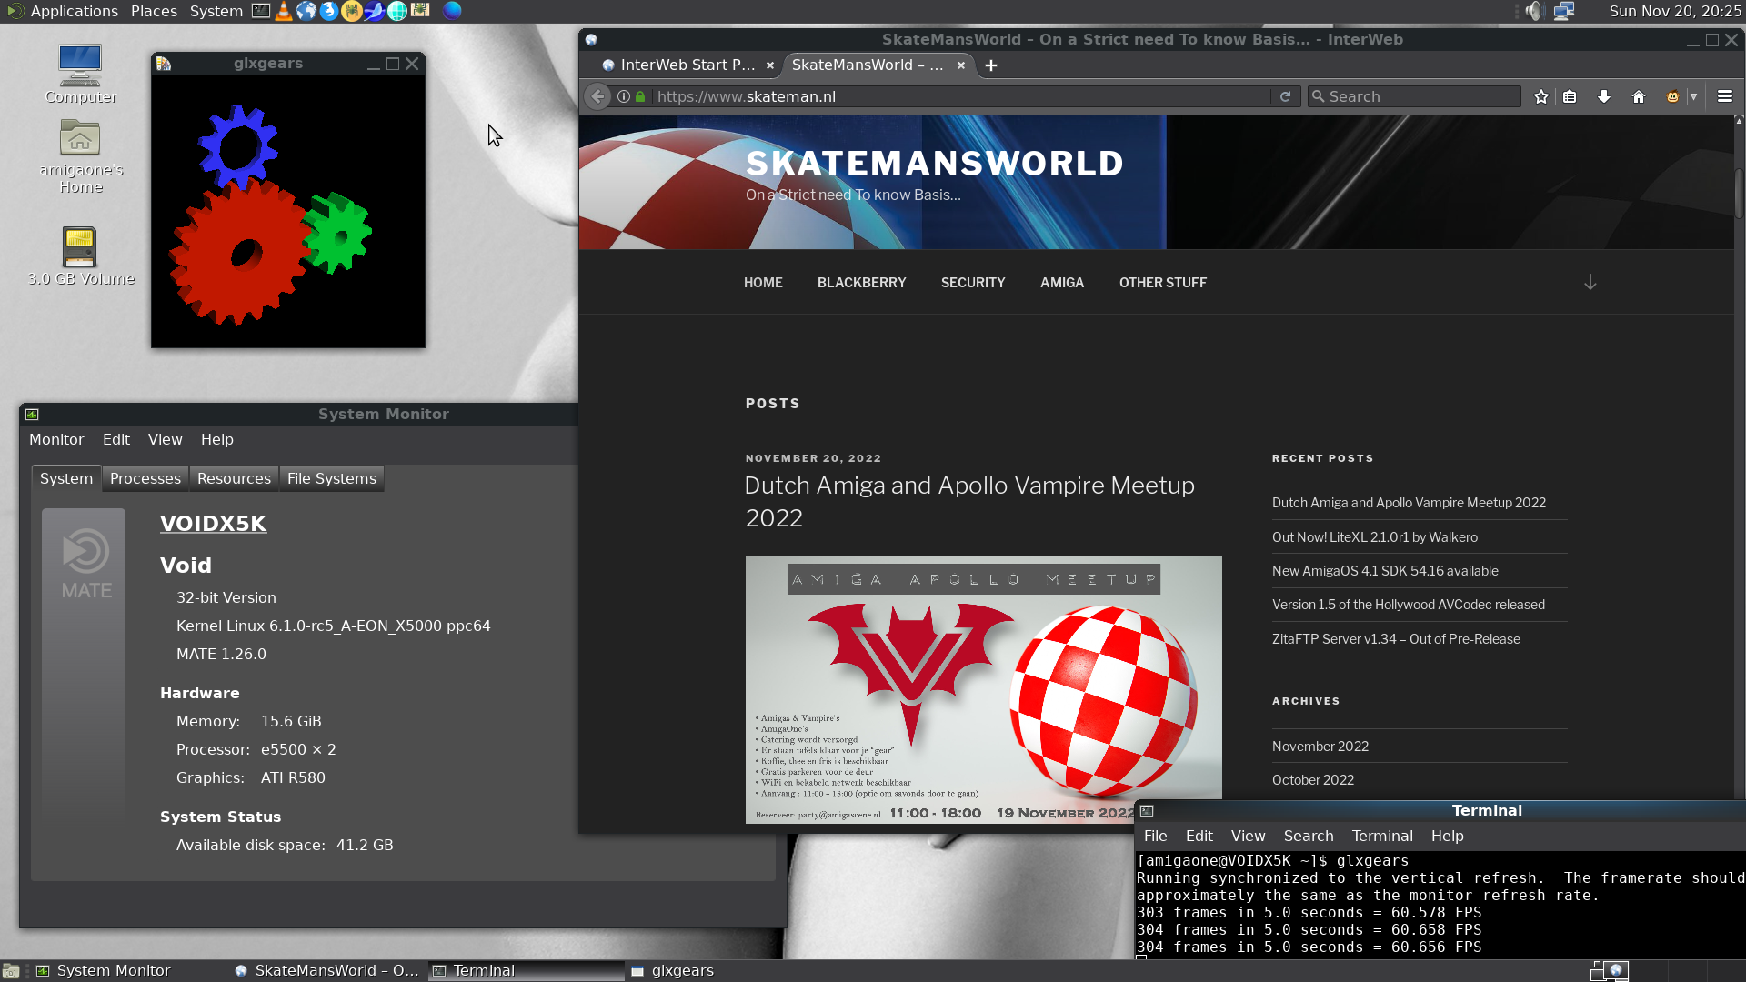Click the site identity info icon
The image size is (1746, 982).
[x=624, y=96]
